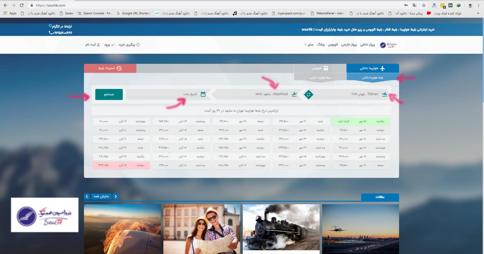Select the 03 آبان price row 252,250
Viewport: 484px width, 254px height.
tap(181, 121)
